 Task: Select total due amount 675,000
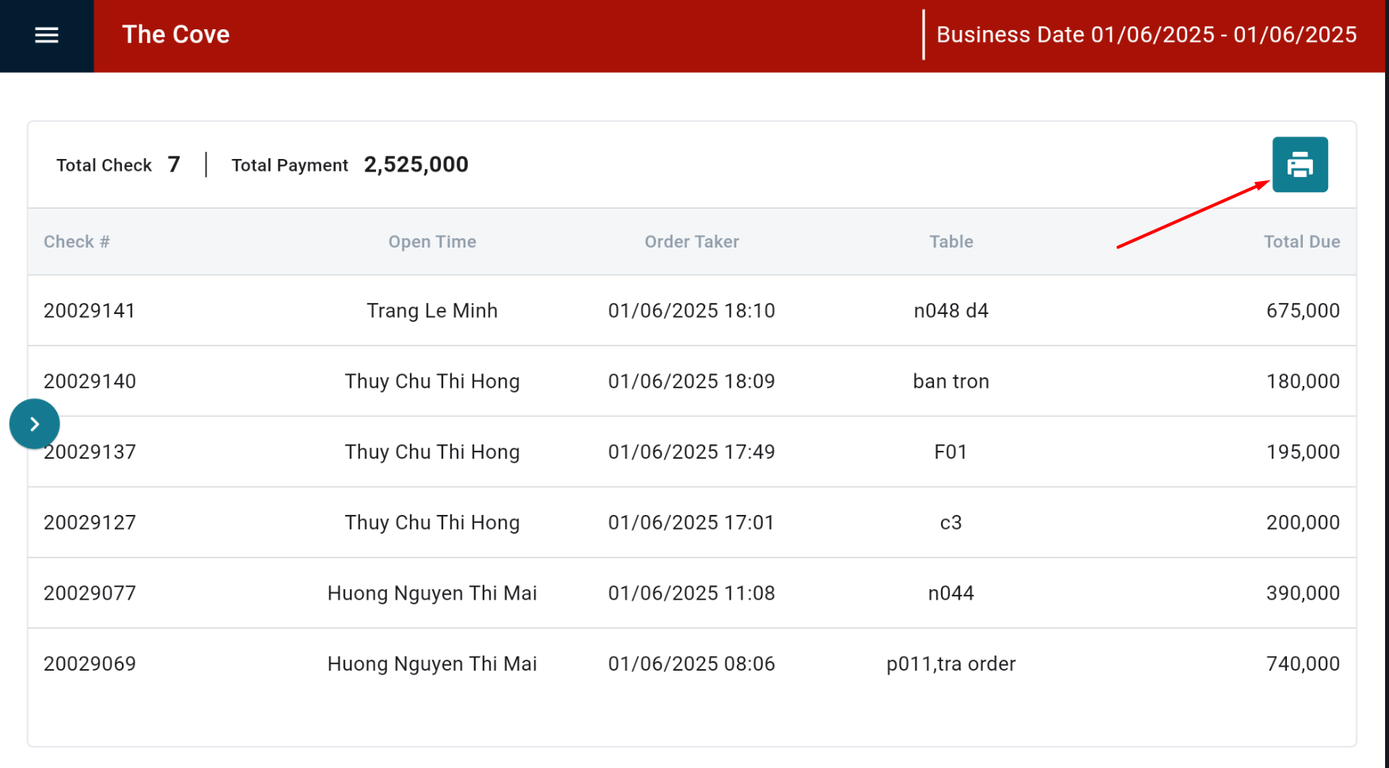pos(1303,311)
